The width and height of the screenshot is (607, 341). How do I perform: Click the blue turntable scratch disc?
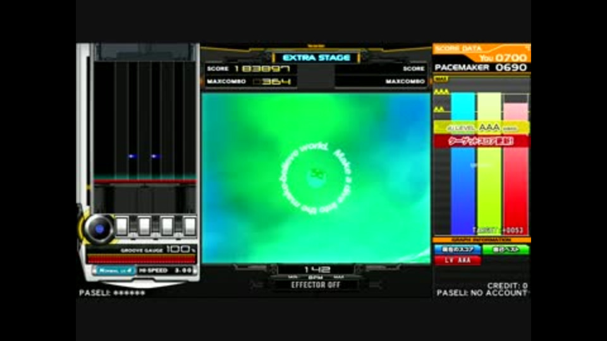[x=99, y=229]
